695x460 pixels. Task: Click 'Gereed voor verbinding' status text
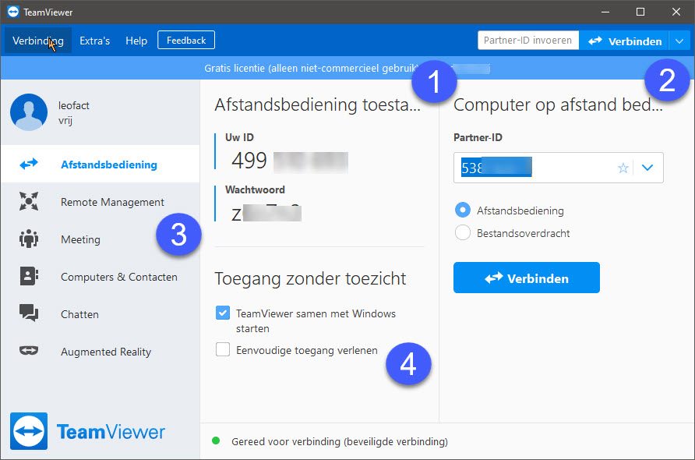(340, 442)
